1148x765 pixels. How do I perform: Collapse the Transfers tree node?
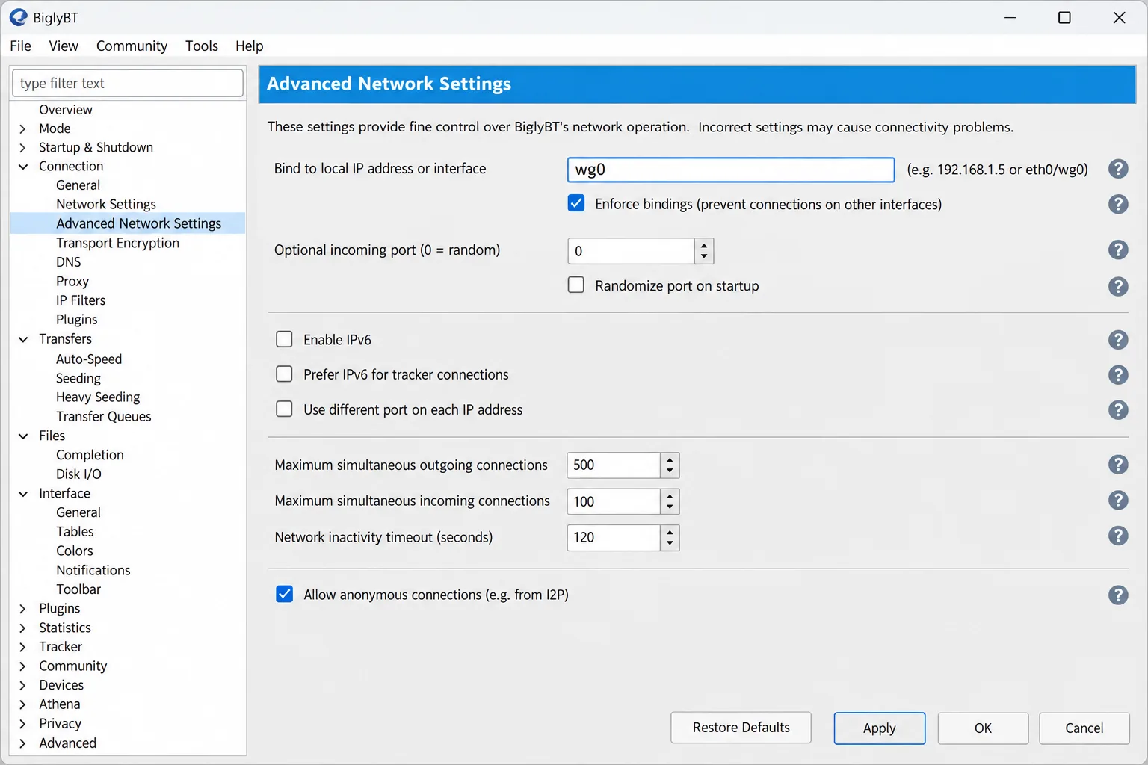click(x=22, y=339)
